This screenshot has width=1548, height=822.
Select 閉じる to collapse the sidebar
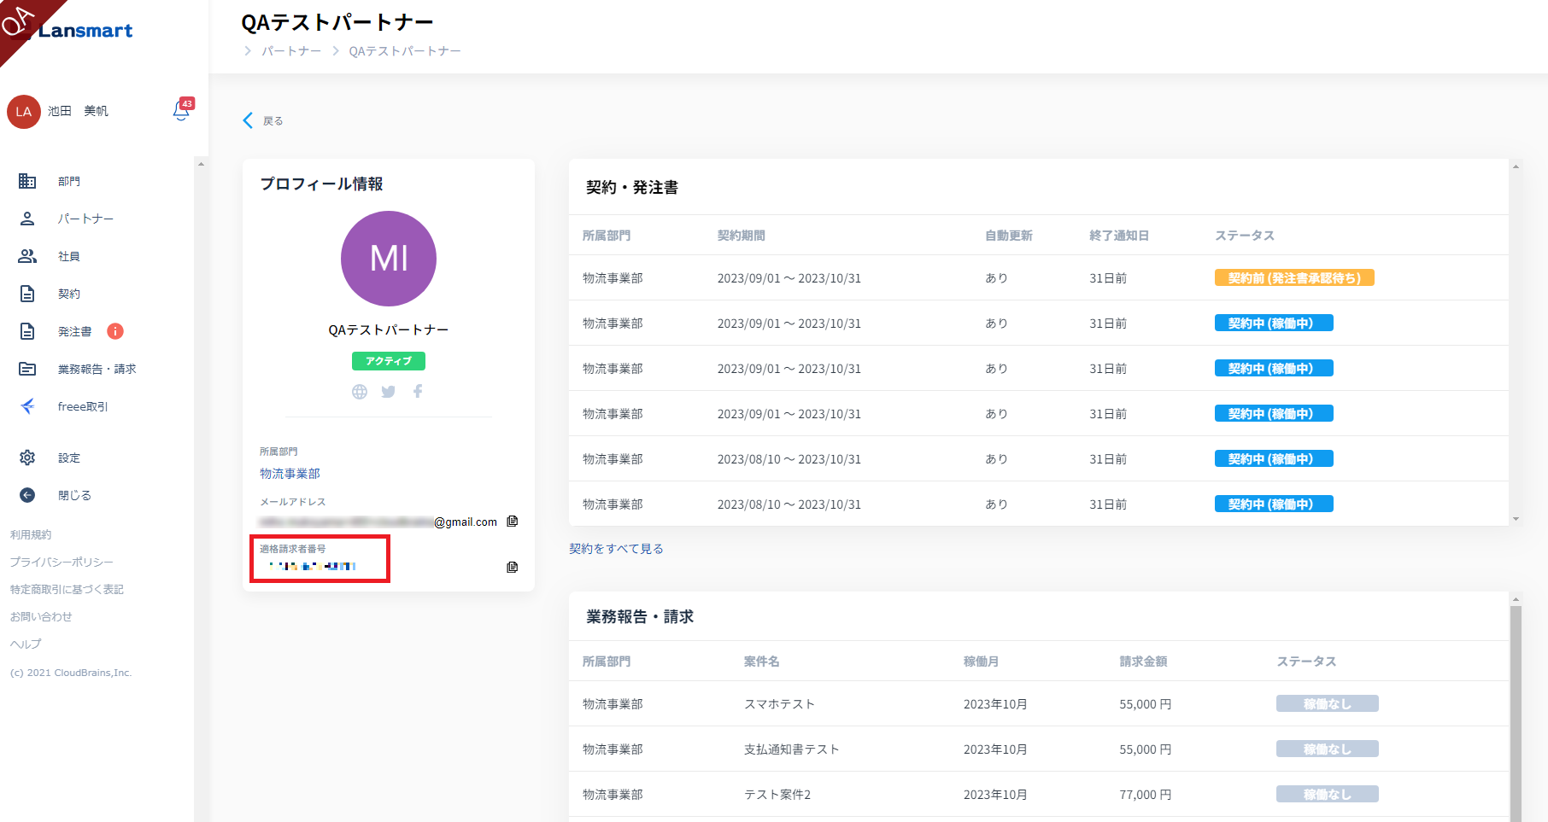coord(74,496)
